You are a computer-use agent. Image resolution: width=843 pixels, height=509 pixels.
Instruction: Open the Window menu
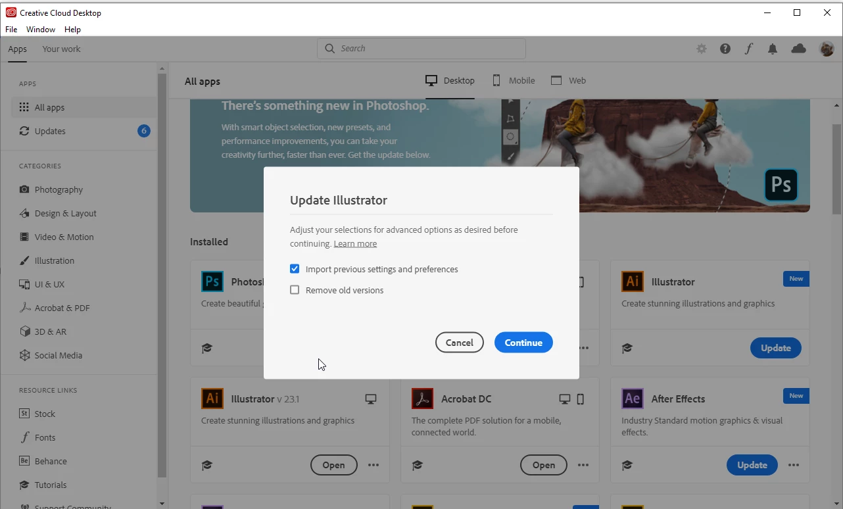41,30
